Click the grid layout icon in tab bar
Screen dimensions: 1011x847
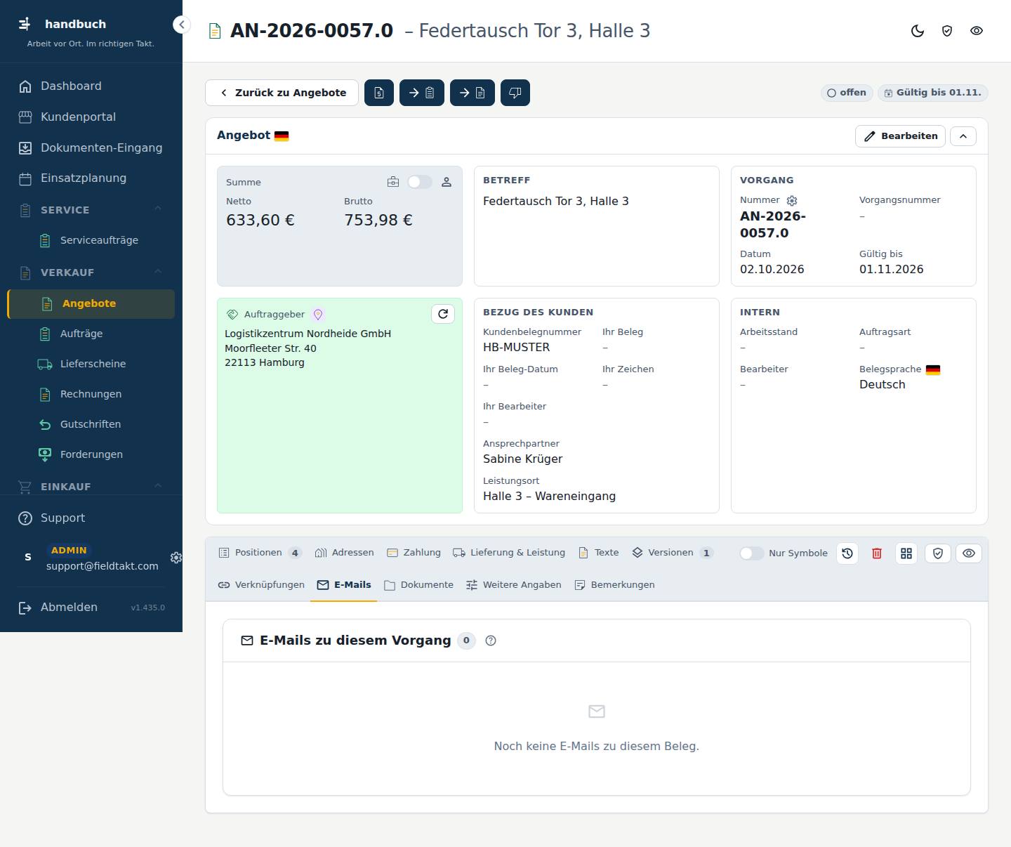(906, 553)
